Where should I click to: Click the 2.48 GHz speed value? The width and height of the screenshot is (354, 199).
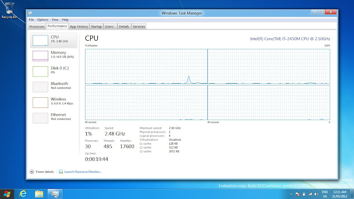(115, 134)
